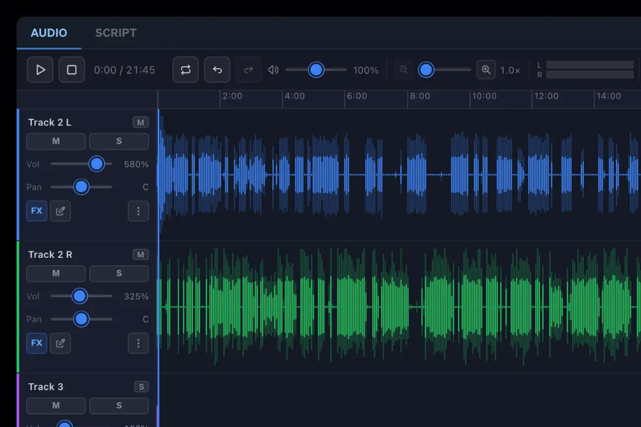The width and height of the screenshot is (641, 427).
Task: Click the blue Track 2 L waveform
Action: (x=400, y=175)
